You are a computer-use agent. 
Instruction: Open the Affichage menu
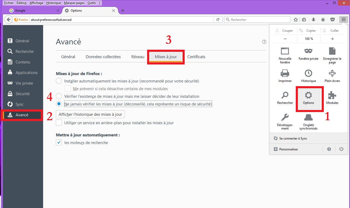(36, 3)
